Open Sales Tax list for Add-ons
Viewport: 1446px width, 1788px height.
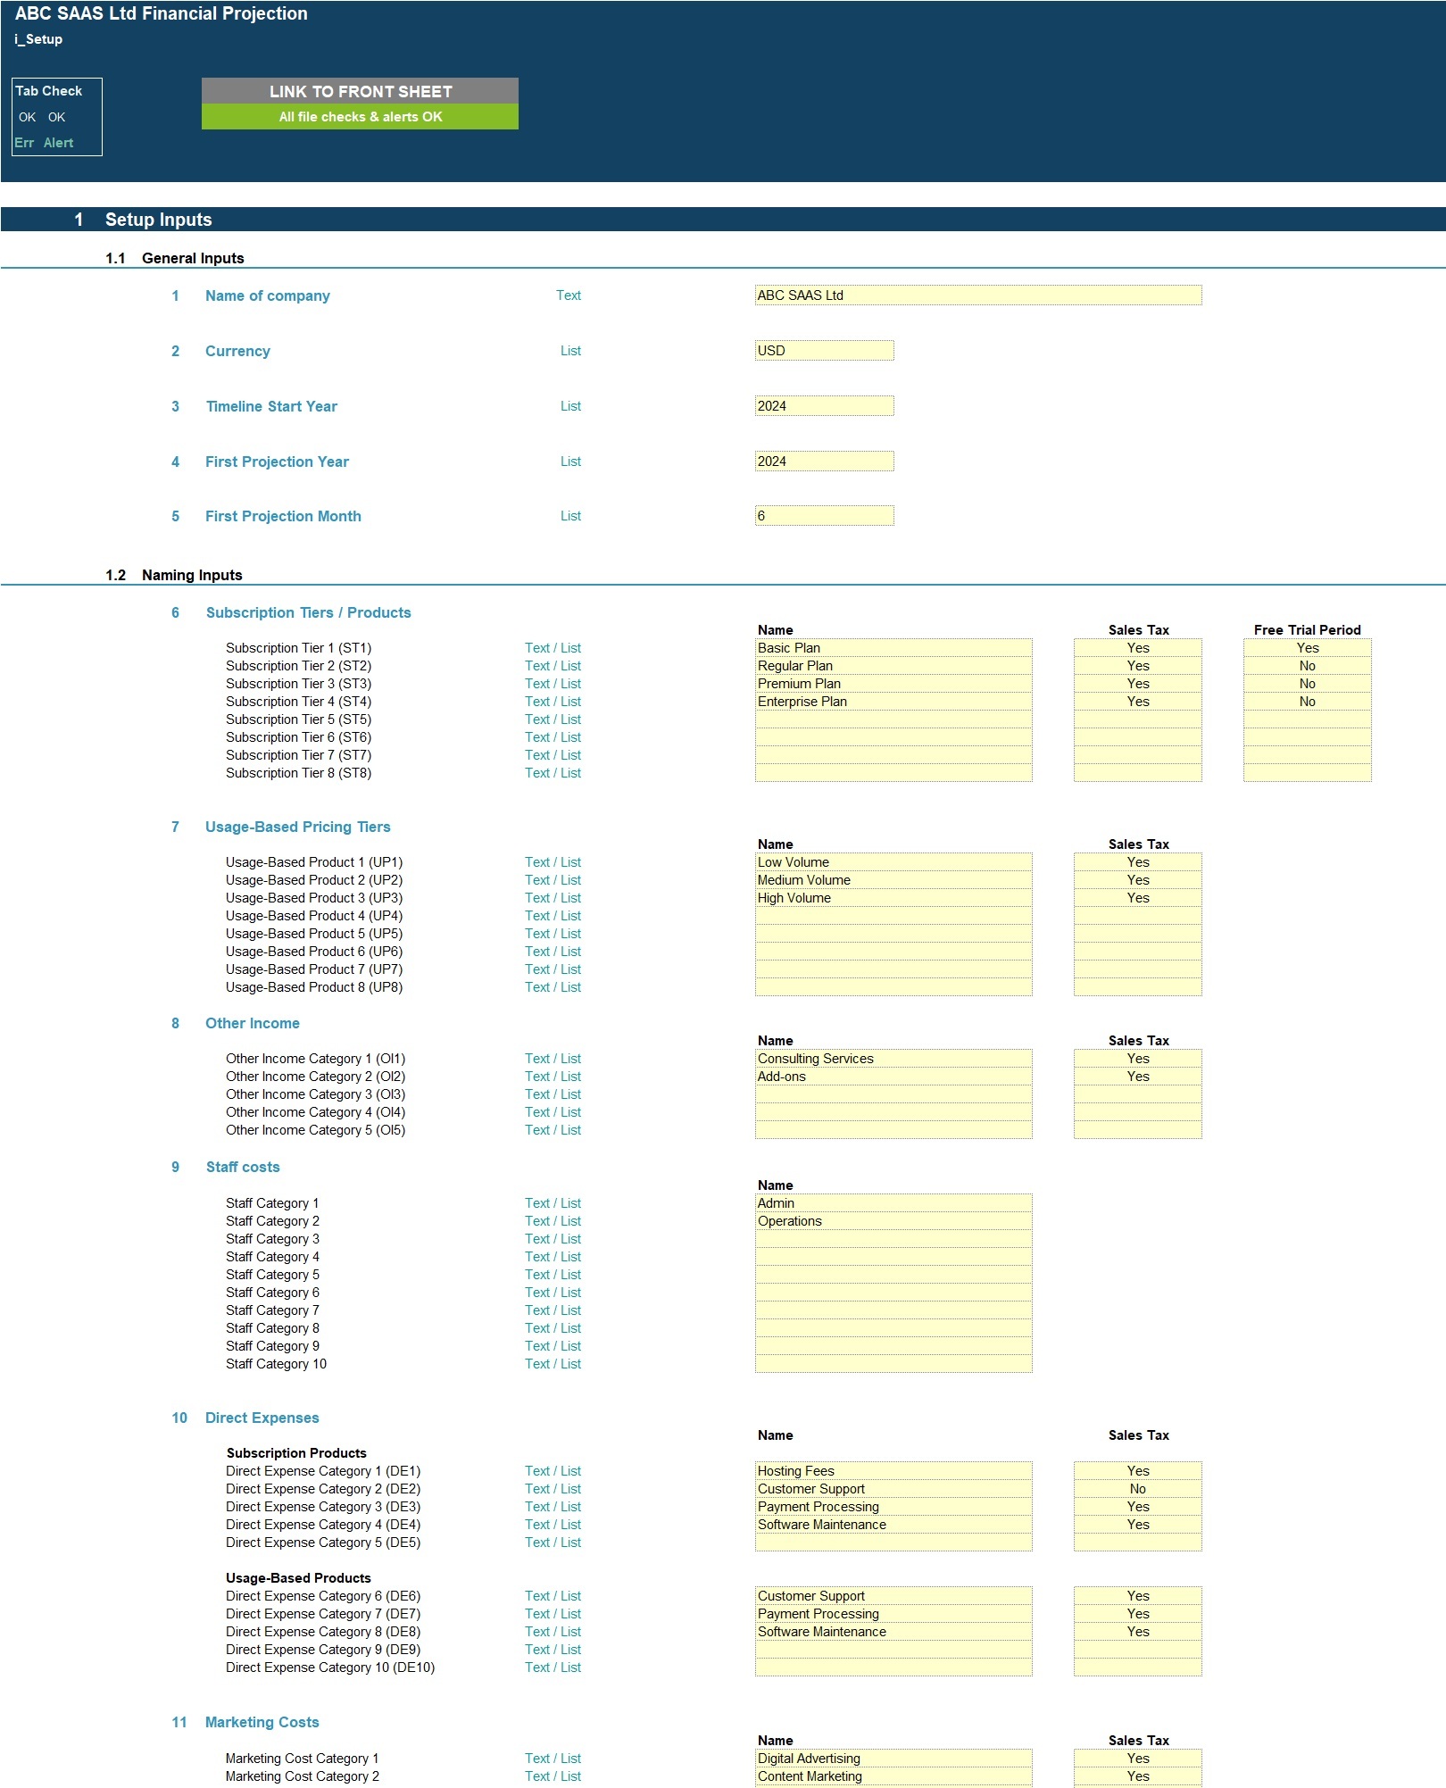pyautogui.click(x=1138, y=1077)
